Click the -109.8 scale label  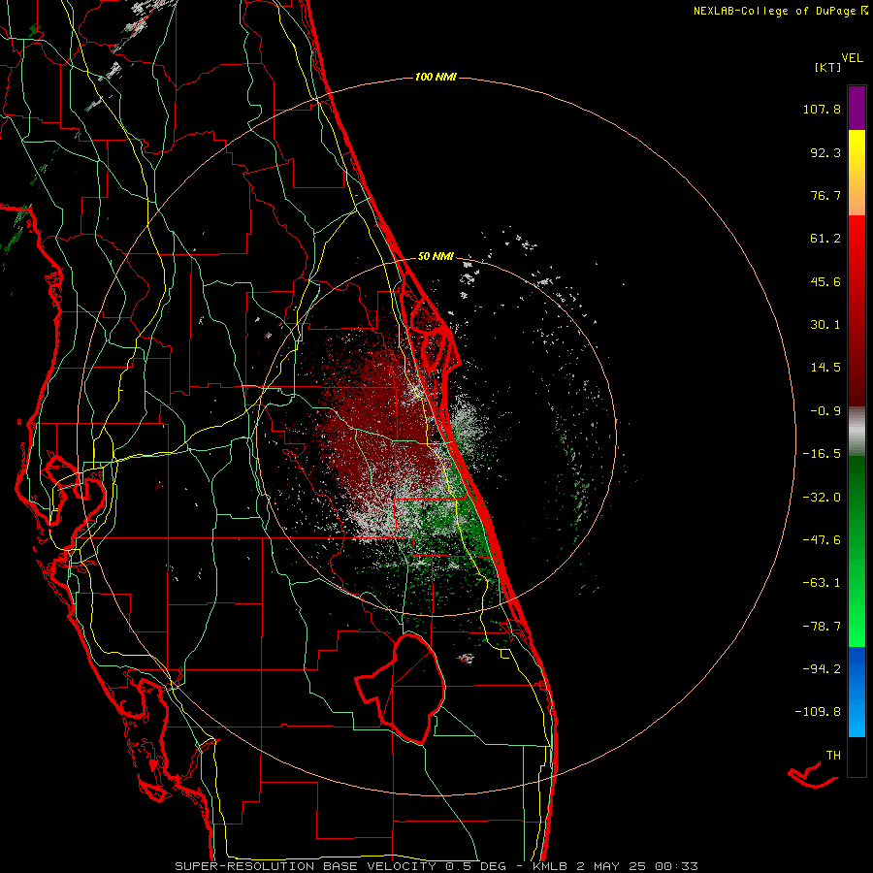[x=818, y=712]
